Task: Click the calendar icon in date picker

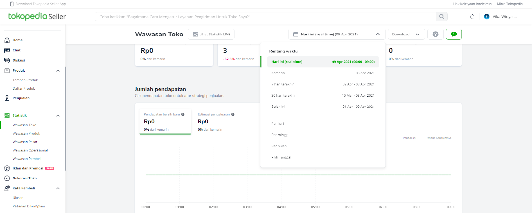Action: point(296,34)
